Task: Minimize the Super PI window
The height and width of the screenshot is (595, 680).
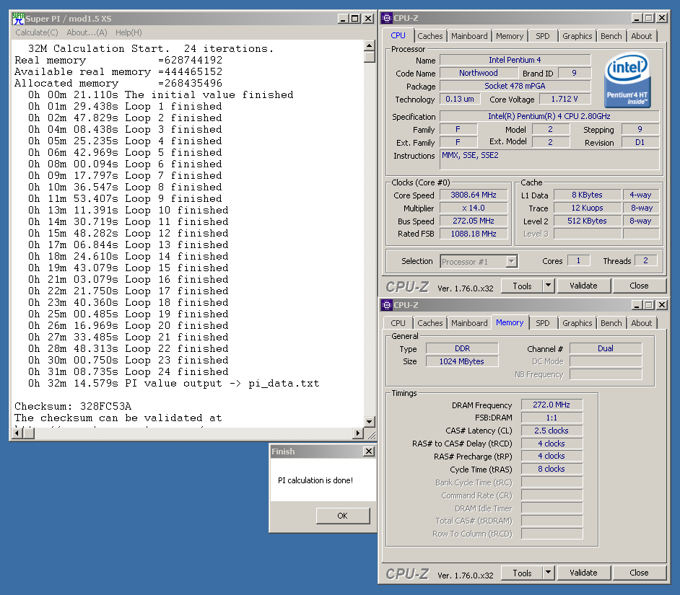Action: (343, 19)
